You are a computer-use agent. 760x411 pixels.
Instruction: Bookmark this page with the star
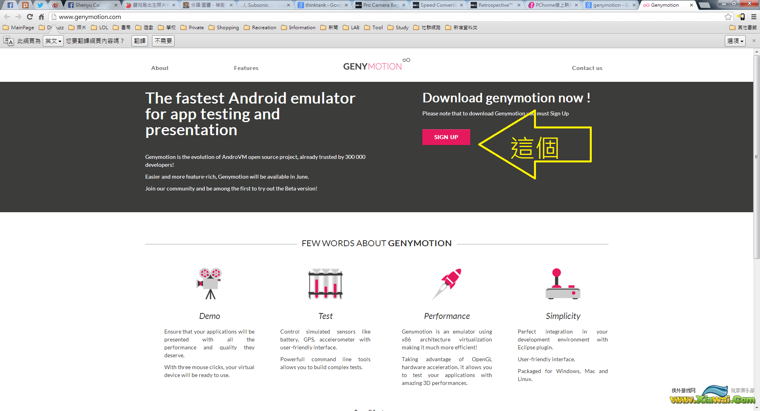[x=728, y=17]
